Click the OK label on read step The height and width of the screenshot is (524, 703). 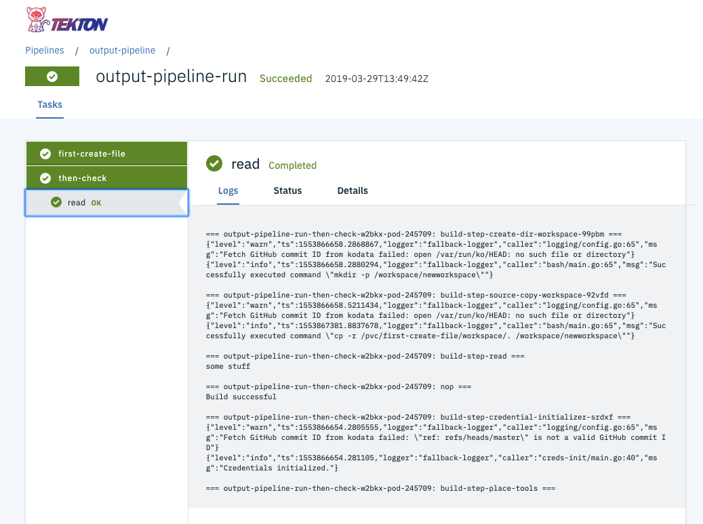coord(96,203)
